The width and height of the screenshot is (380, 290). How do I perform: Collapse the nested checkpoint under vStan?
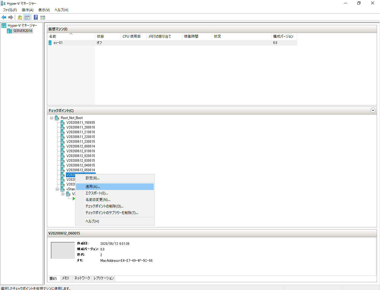(63, 194)
